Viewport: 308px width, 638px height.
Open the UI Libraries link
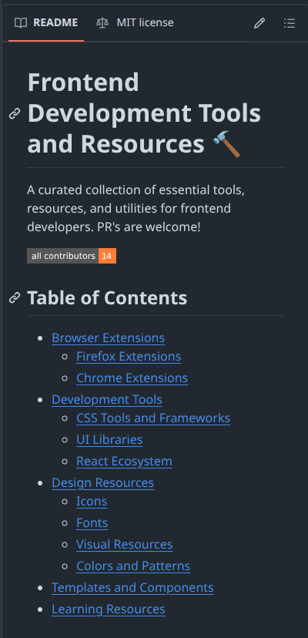point(109,440)
